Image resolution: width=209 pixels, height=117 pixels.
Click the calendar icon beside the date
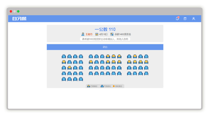click(x=97, y=34)
